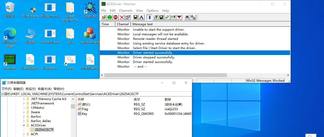The width and height of the screenshot is (324, 137).
Task: Click the single computer local icon
Action: [x=187, y=17]
